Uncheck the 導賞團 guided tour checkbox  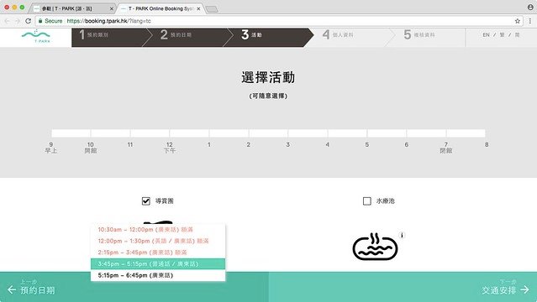pyautogui.click(x=146, y=200)
